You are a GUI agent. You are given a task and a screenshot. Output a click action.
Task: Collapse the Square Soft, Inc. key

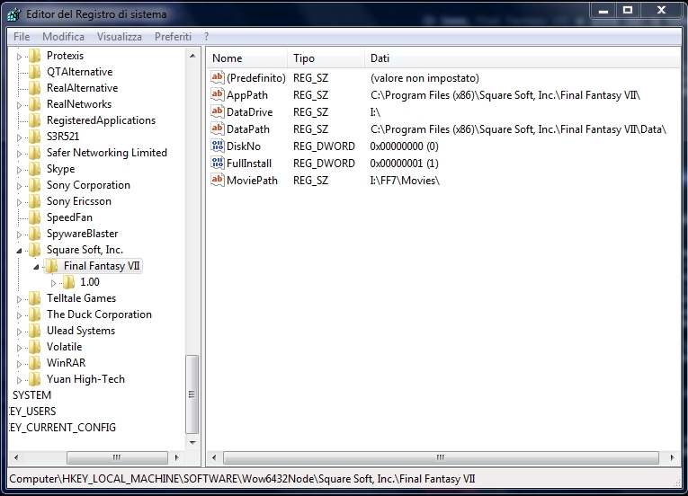pyautogui.click(x=19, y=251)
